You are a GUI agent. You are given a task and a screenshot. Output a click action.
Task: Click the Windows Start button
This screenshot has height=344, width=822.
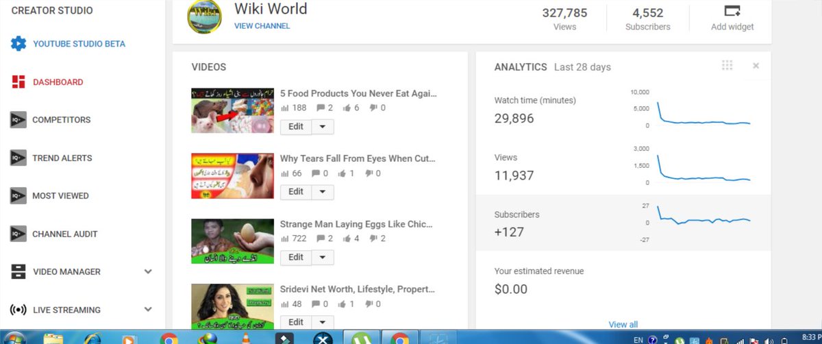tap(14, 338)
